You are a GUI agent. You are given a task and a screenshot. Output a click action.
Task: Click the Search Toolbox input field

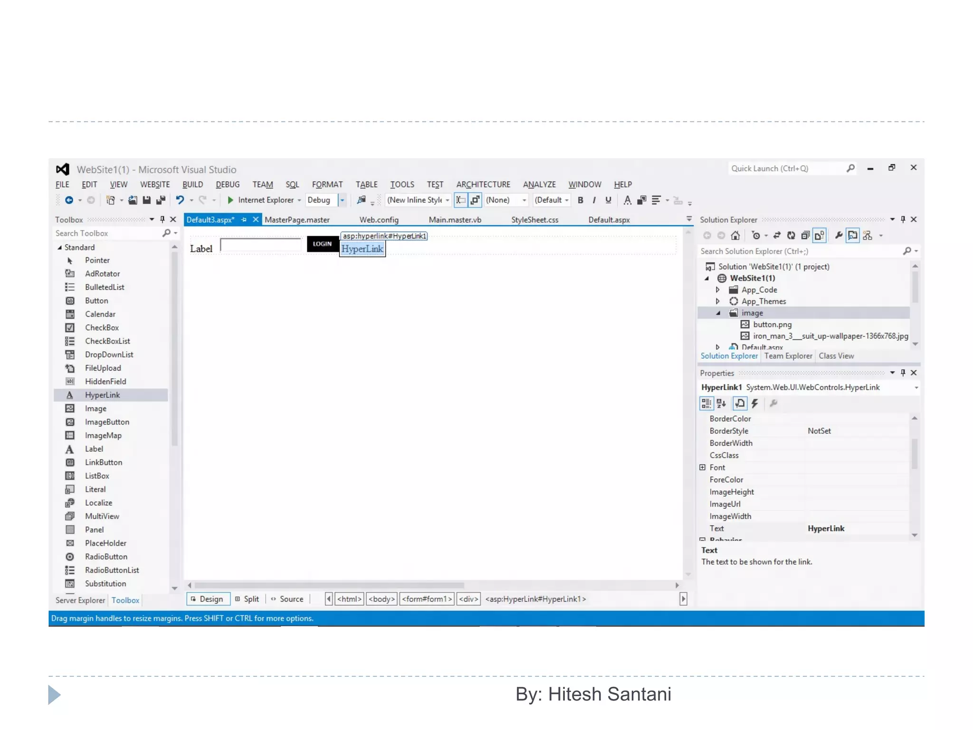(x=107, y=233)
